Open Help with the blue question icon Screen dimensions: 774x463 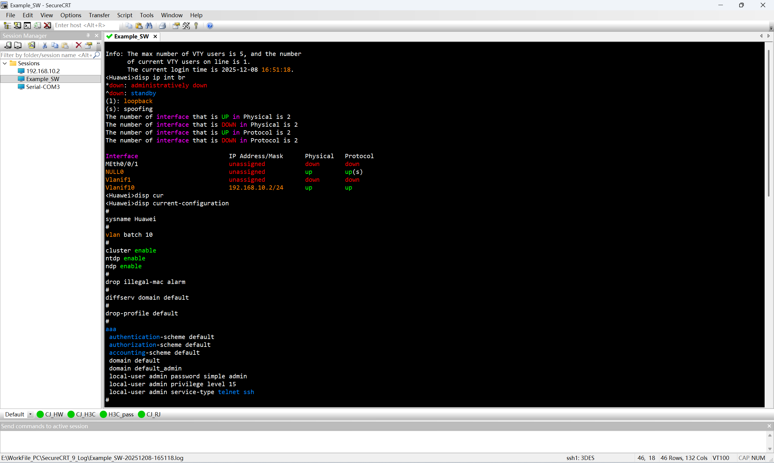click(210, 26)
